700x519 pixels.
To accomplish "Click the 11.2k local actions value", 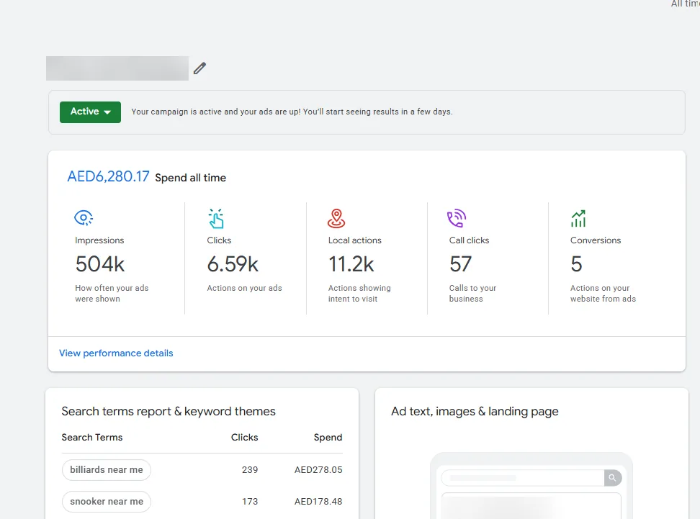I will point(351,264).
